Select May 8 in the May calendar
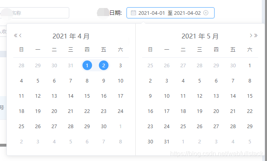Screen dimensions: 267x161 click(x=250, y=81)
